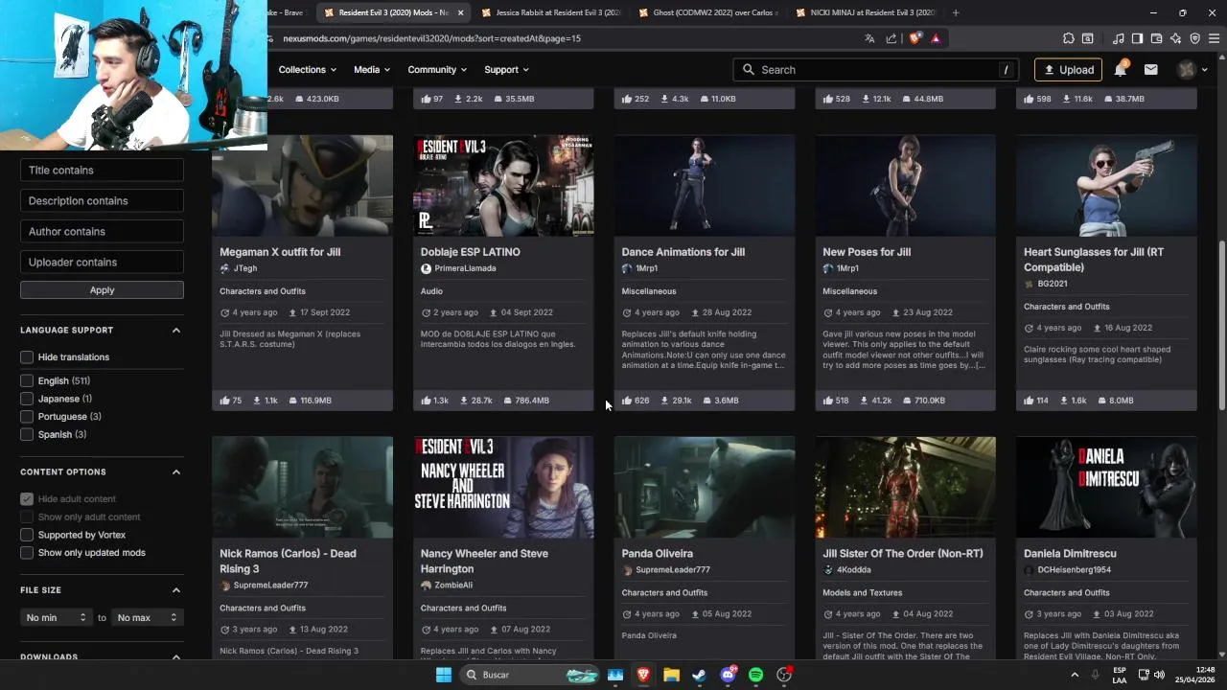The width and height of the screenshot is (1227, 690).
Task: Check the English (511) language filter
Action: [27, 380]
